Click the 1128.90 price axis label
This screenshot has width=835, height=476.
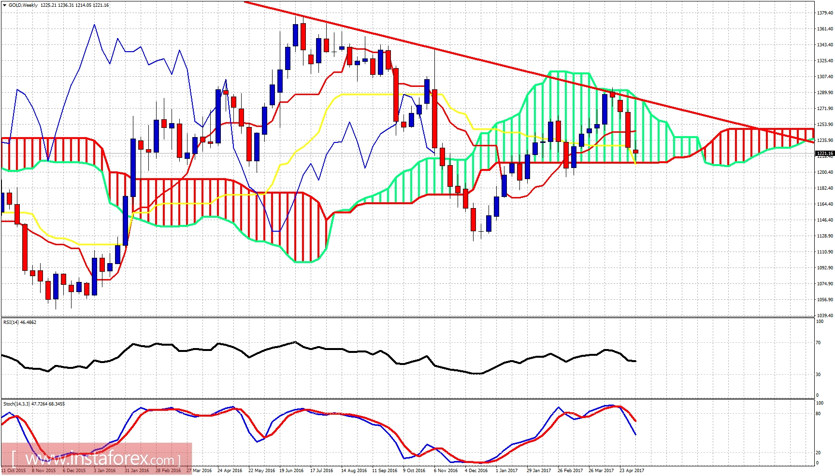(x=825, y=236)
